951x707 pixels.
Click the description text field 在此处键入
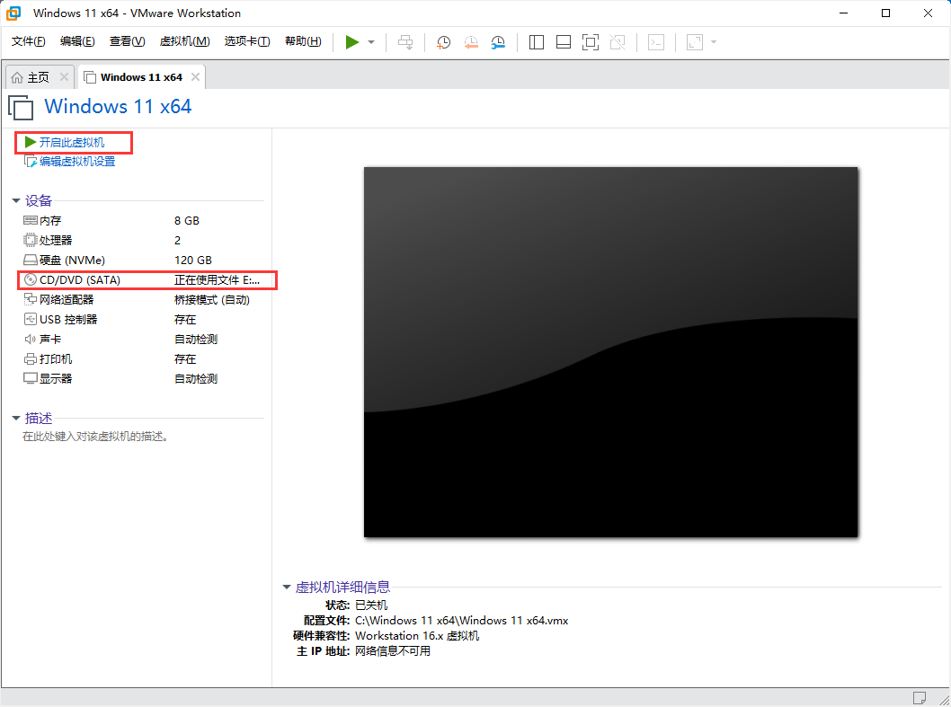point(95,437)
